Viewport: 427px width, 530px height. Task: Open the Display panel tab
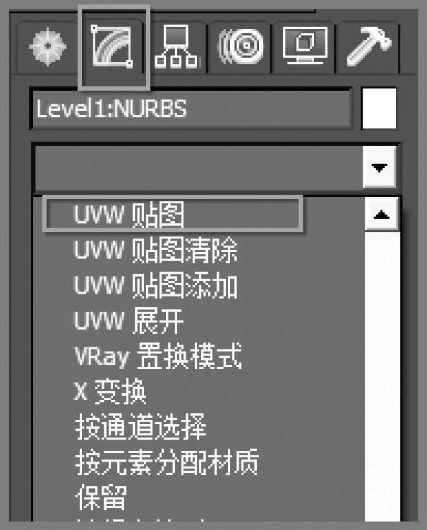tap(305, 47)
